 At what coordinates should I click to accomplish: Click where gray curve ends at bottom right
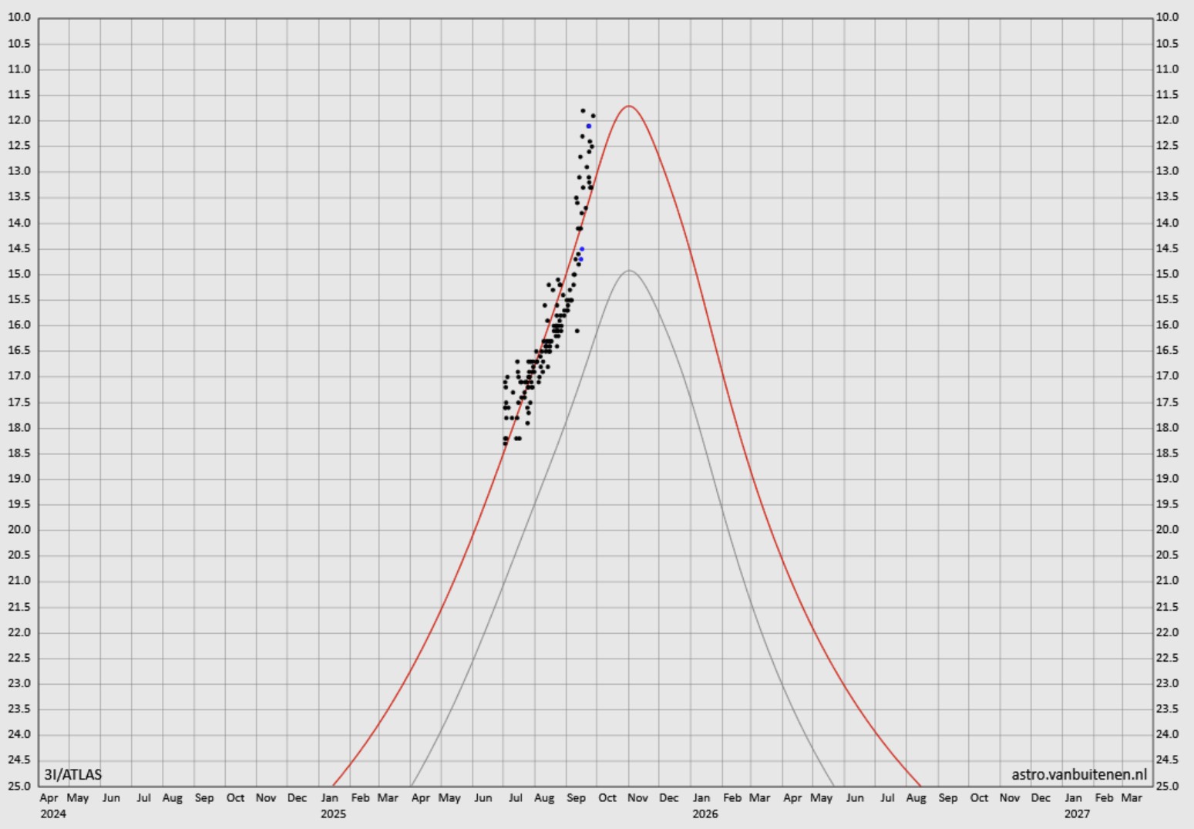click(833, 784)
